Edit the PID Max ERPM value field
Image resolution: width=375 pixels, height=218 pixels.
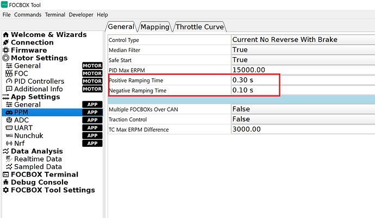[303, 70]
